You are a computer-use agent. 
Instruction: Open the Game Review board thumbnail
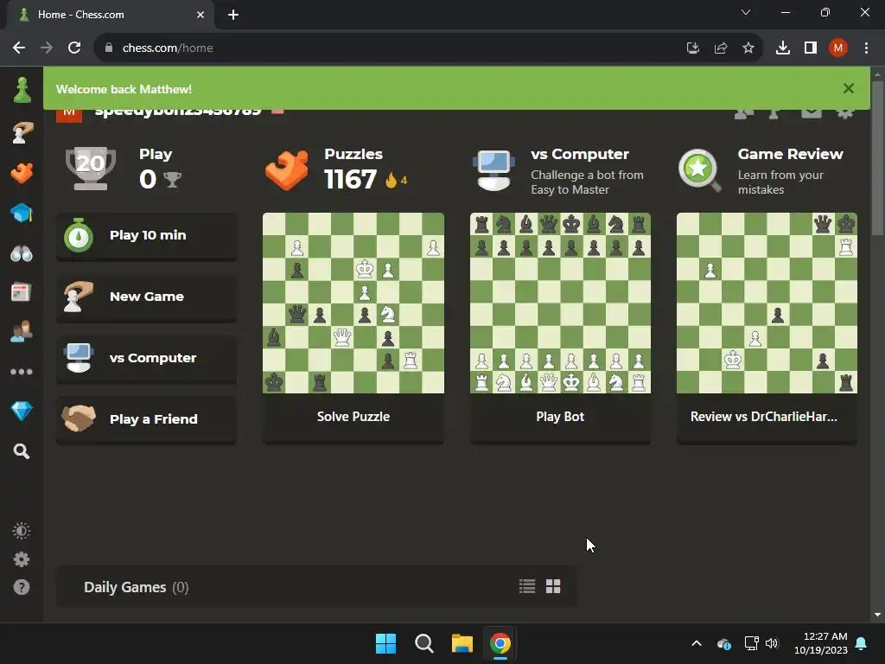pos(767,303)
